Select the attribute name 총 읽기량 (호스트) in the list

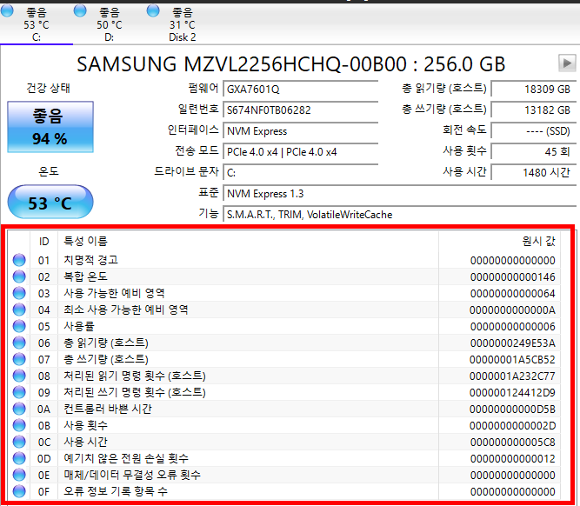click(106, 343)
